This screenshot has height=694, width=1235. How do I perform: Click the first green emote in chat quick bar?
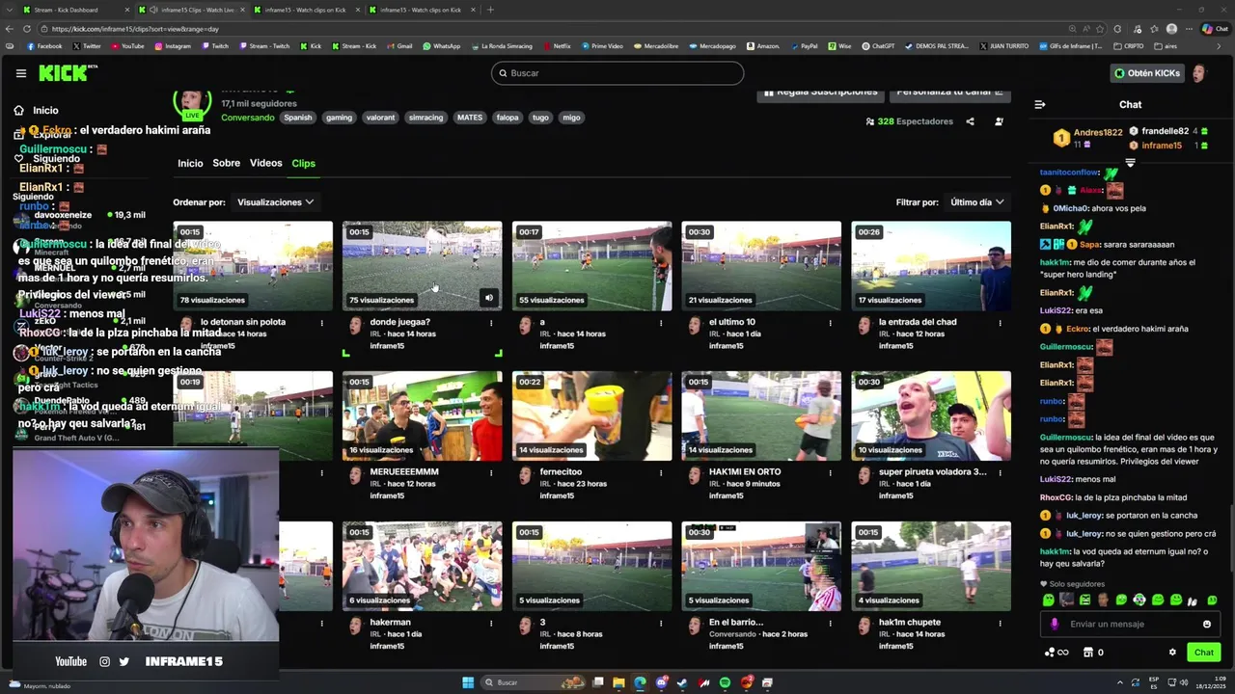1048,600
